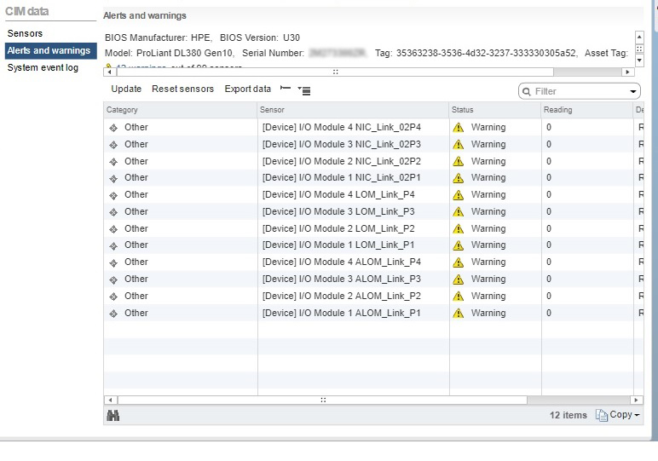Image resolution: width=658 pixels, height=461 pixels.
Task: Expand the Filter options dropdown arrow
Action: (632, 91)
